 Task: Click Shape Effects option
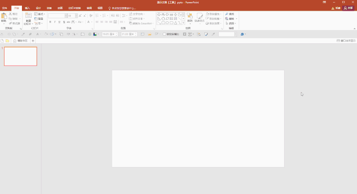pyautogui.click(x=213, y=23)
